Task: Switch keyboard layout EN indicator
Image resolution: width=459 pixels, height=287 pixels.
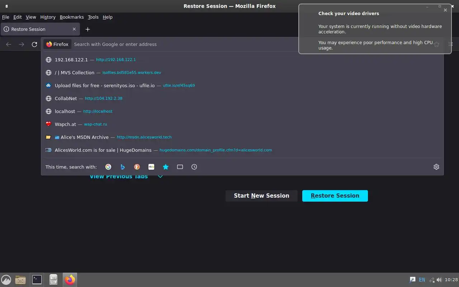Action: click(x=422, y=280)
